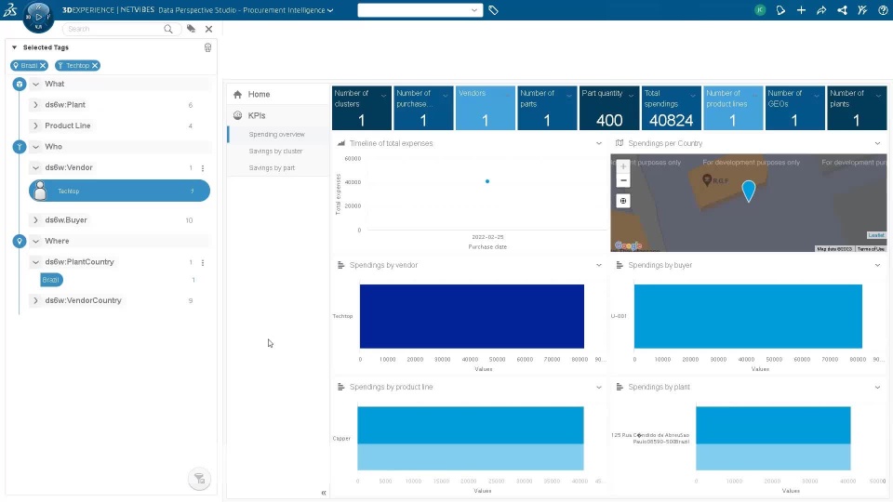Screen dimensions: 893x502
Task: Zoom in on the map
Action: 623,166
